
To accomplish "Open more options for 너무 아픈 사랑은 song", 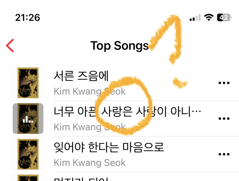I will pyautogui.click(x=224, y=119).
